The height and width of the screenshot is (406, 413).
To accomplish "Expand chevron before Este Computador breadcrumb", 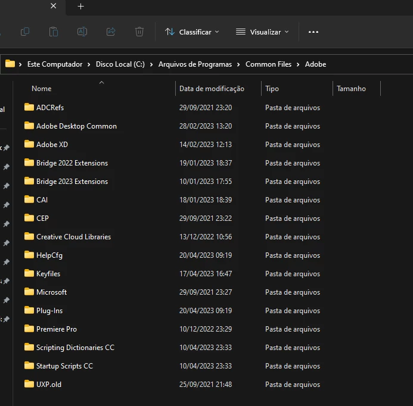I will pos(20,64).
